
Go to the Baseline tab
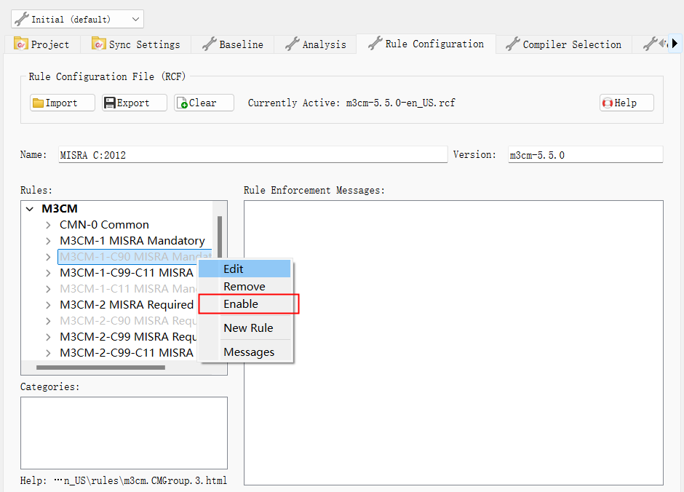[x=233, y=44]
